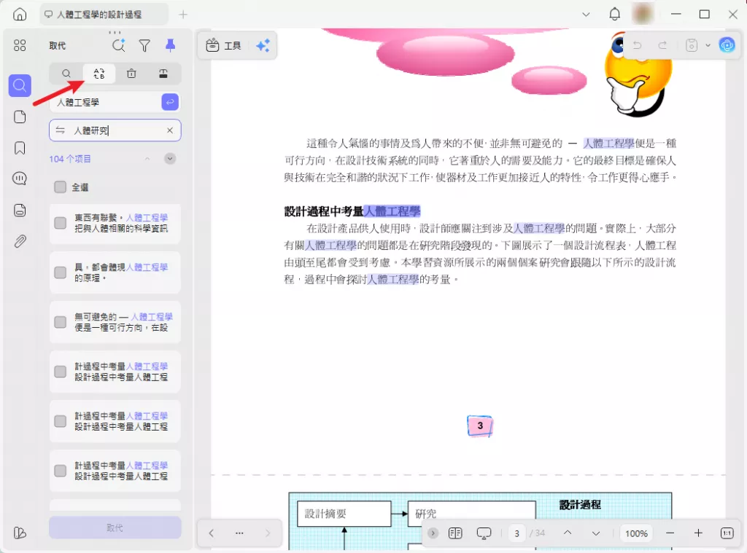747x553 pixels.
Task: Check the first search result item
Action: coord(61,223)
